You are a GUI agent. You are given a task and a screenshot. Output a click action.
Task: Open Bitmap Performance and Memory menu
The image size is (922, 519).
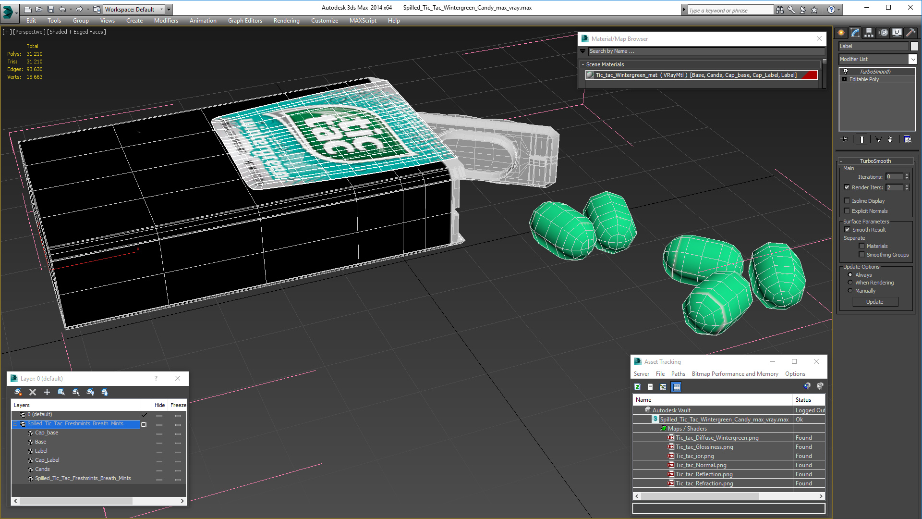[735, 374]
